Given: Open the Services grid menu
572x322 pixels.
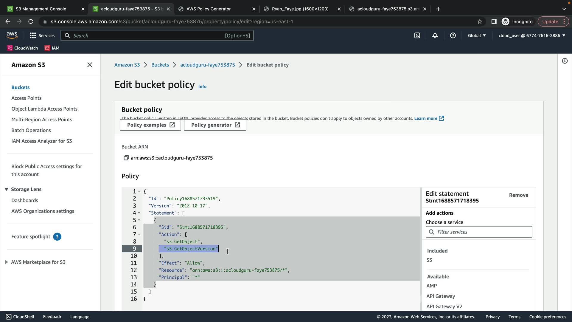Looking at the screenshot, I should [x=42, y=35].
